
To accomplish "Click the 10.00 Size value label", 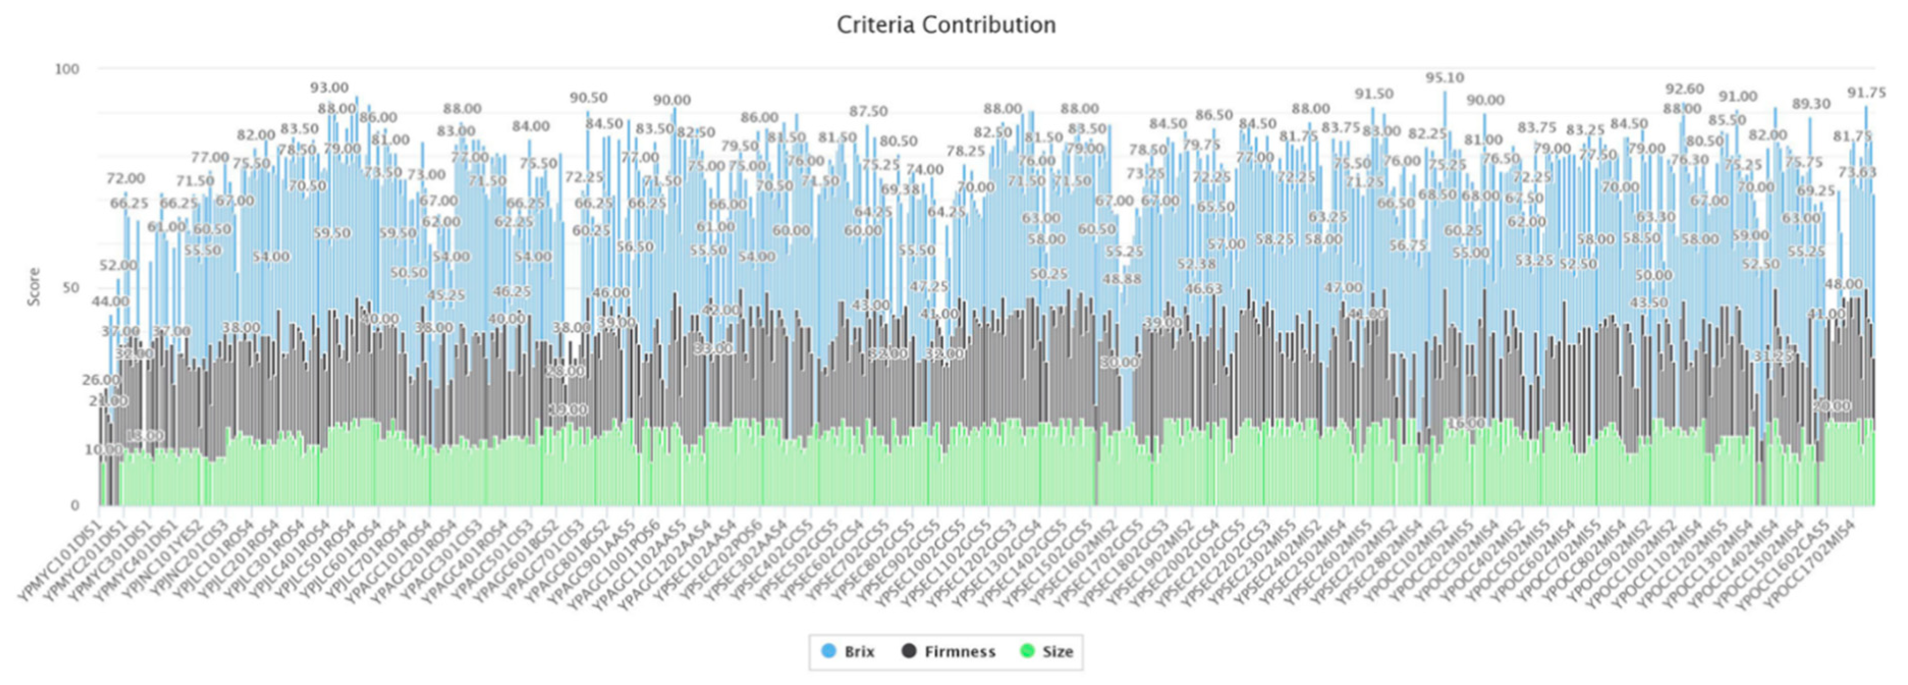I will coord(104,450).
